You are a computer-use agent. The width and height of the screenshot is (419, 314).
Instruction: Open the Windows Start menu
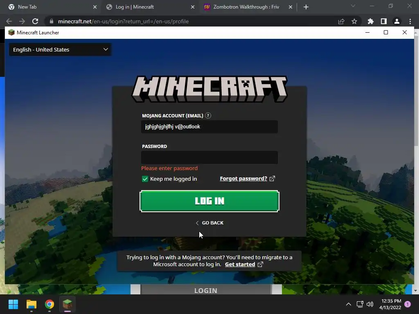[x=13, y=304]
